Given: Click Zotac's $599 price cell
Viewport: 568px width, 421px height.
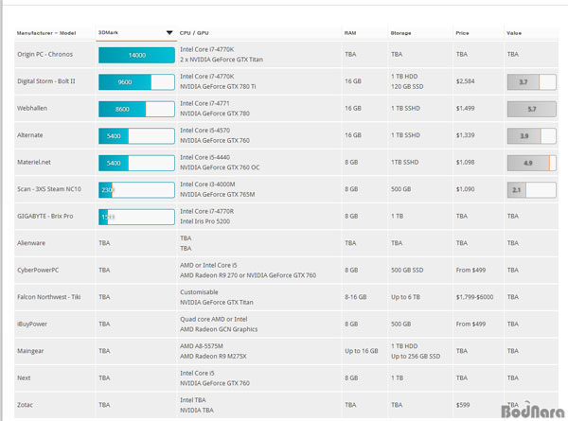Looking at the screenshot, I should 463,405.
